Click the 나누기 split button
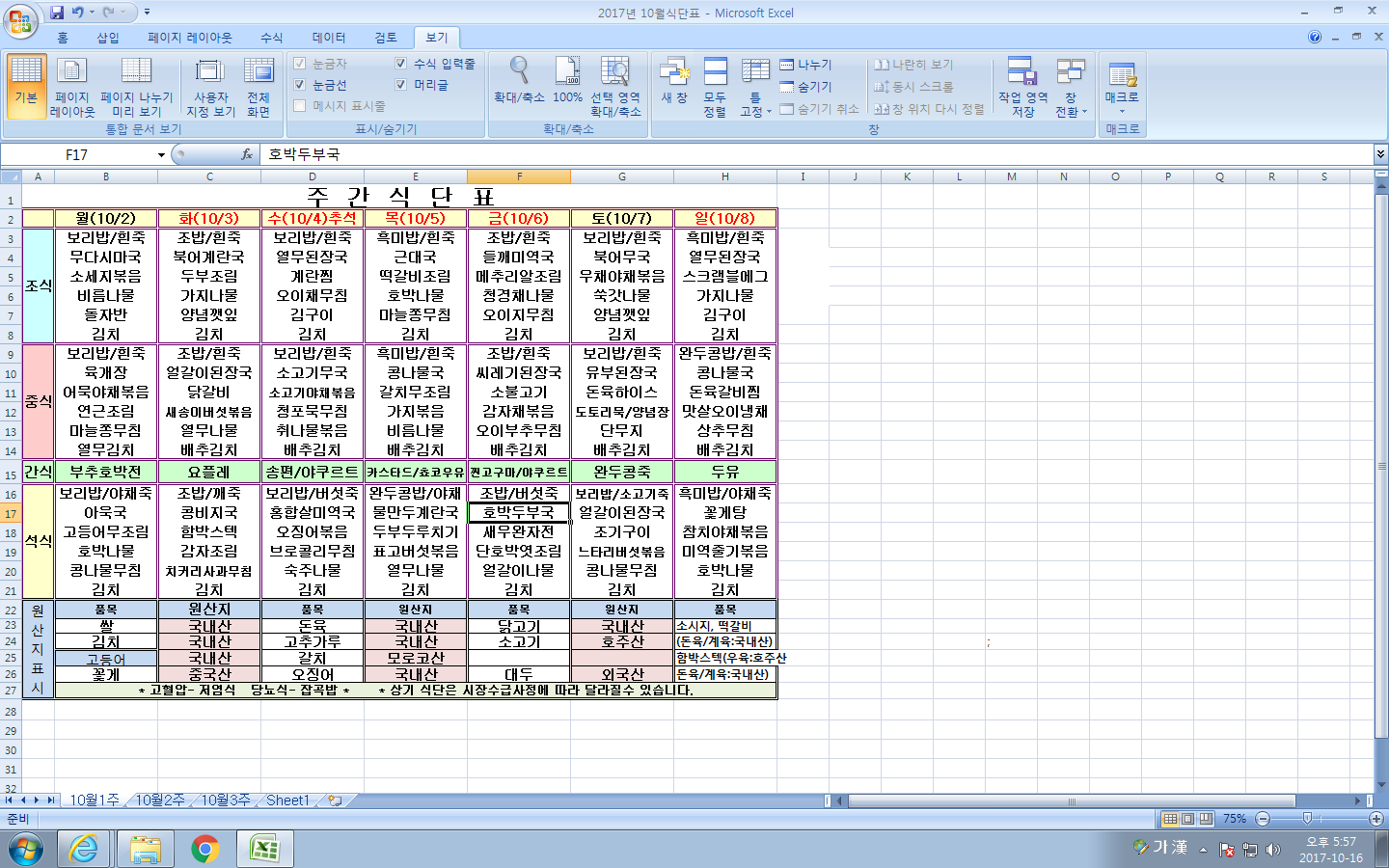This screenshot has width=1389, height=868. click(x=806, y=65)
